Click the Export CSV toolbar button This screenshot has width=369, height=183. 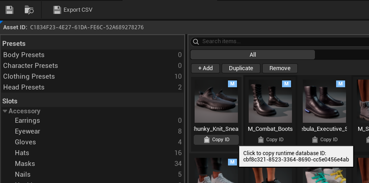(73, 10)
